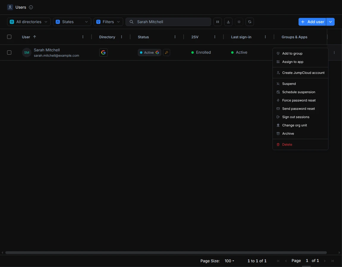Select Create JumpCloud account menu item
This screenshot has width=342, height=267.
[300, 73]
